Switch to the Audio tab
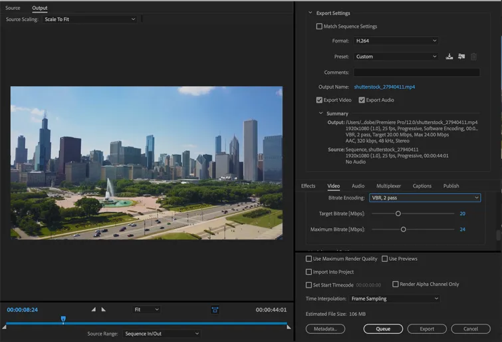The width and height of the screenshot is (502, 342). pos(358,186)
